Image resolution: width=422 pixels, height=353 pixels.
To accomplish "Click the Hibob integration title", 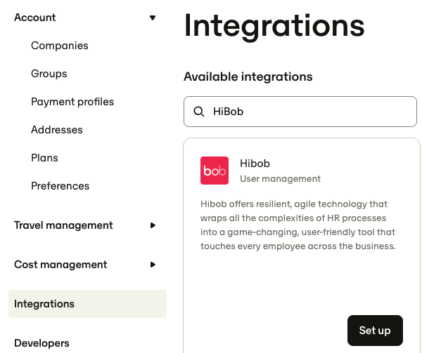I will (x=255, y=164).
